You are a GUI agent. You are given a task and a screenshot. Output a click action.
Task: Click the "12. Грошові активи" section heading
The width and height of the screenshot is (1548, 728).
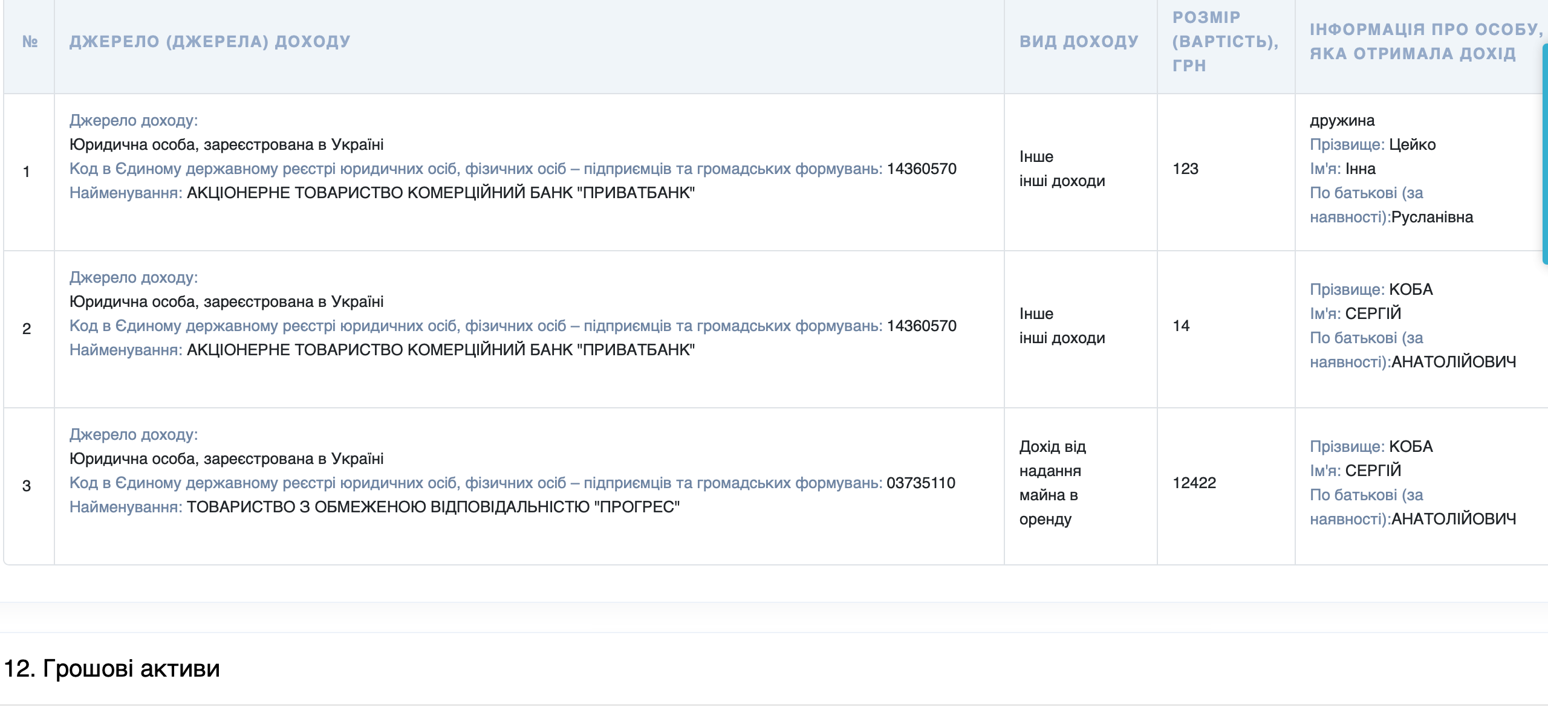(112, 669)
